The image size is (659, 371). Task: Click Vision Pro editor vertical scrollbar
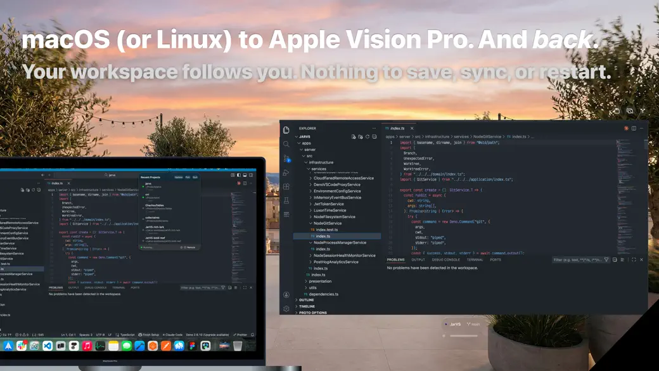click(x=646, y=145)
